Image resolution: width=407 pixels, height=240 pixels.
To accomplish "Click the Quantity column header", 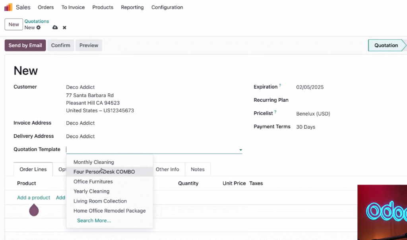I will coord(188,184).
